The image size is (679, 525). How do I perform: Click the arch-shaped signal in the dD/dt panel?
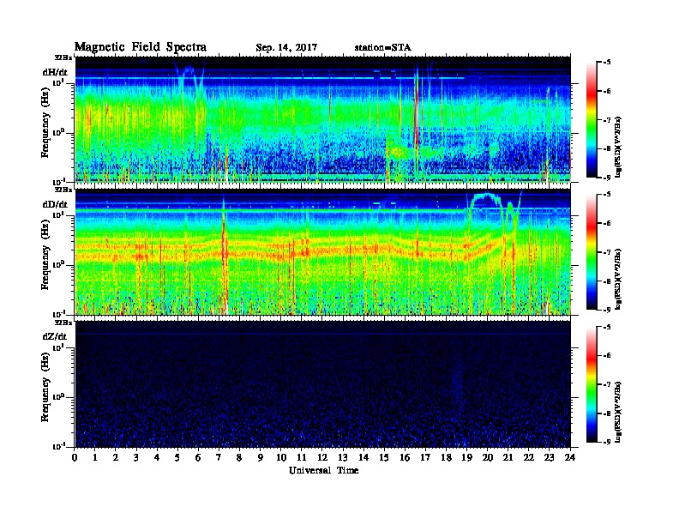click(486, 202)
